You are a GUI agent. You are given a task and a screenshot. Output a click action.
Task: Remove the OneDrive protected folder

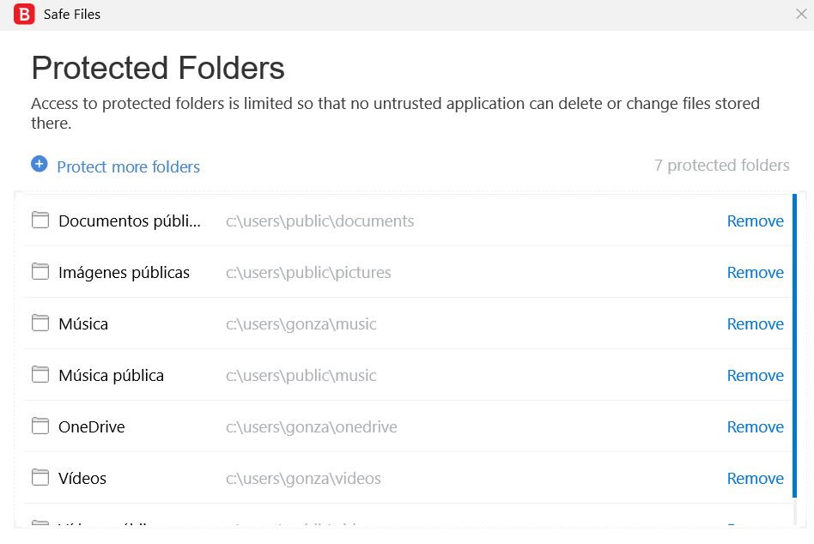[755, 427]
